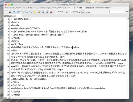This screenshot has height=102, width=133.
Task: Click the '<div>' opening tag on line 11
Action: point(14,51)
